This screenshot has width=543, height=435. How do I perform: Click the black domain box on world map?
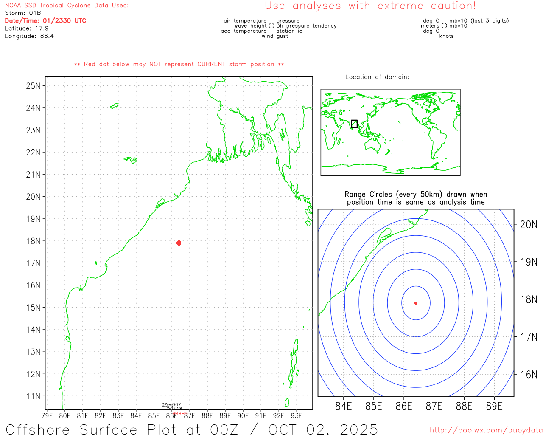pos(354,124)
